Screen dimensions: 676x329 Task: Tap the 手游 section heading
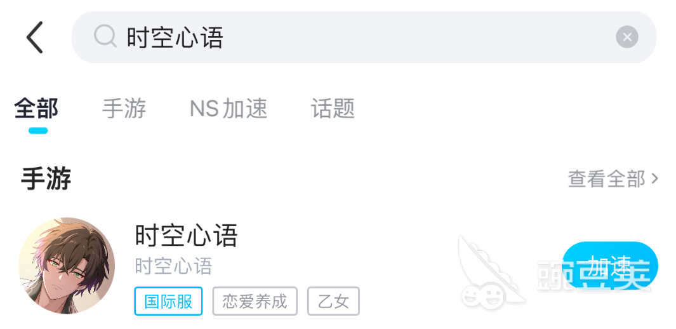46,178
